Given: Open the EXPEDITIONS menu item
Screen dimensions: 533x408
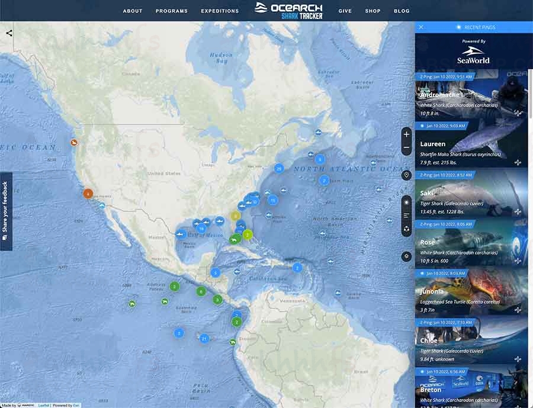Looking at the screenshot, I should tap(220, 11).
